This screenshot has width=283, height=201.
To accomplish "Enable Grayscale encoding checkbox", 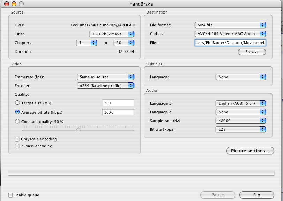I will click(x=17, y=139).
